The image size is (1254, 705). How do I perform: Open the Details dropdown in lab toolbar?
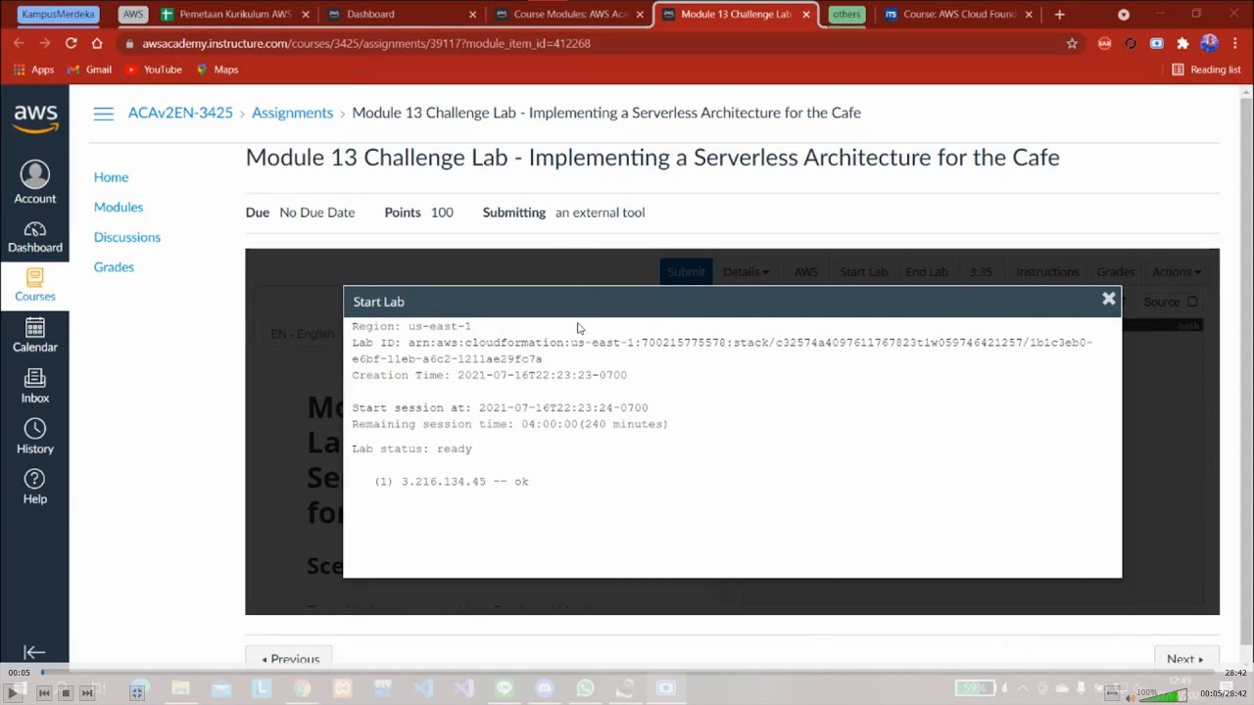pyautogui.click(x=746, y=272)
